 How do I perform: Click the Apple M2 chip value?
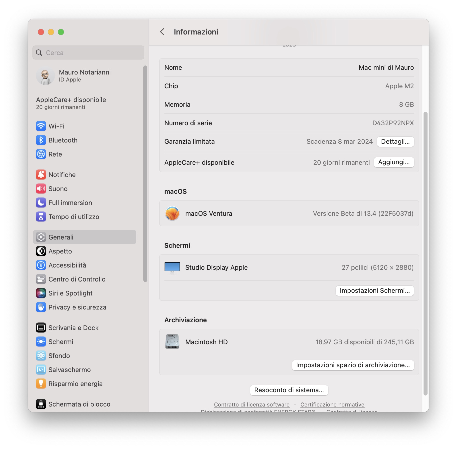point(399,86)
